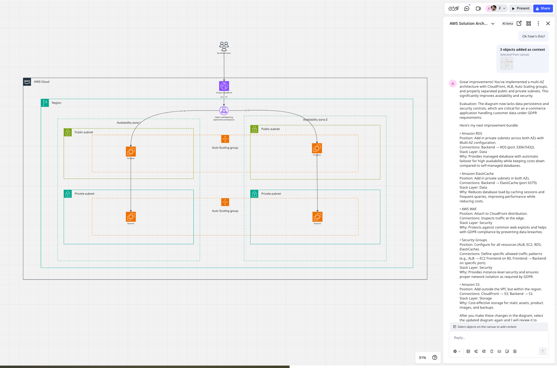Open the timer and activities tools
Viewport: 557px width, 368px height.
point(453,8)
